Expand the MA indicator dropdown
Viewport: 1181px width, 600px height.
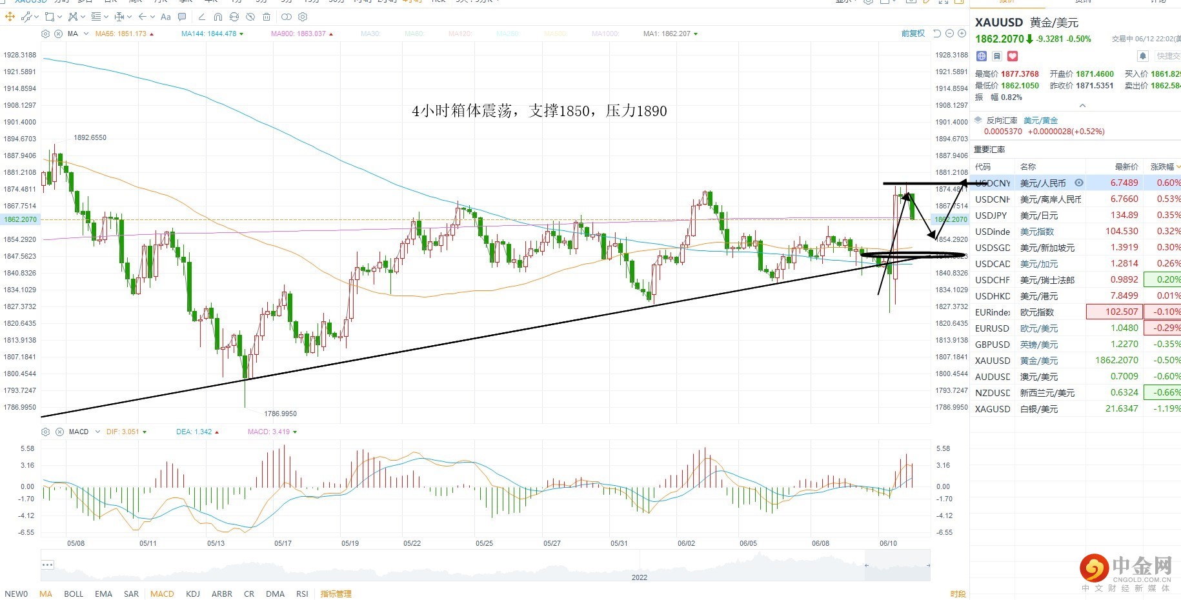point(86,34)
